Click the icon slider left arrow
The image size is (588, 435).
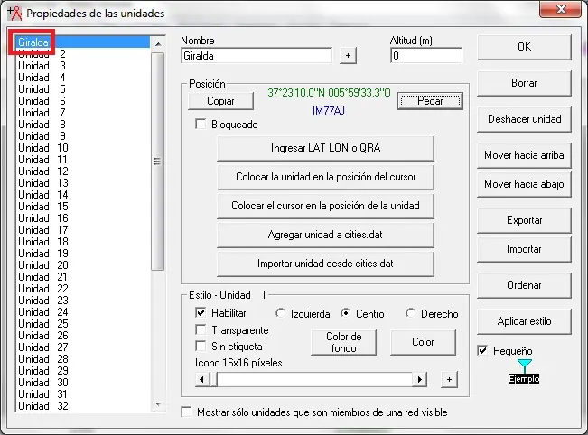(x=201, y=380)
